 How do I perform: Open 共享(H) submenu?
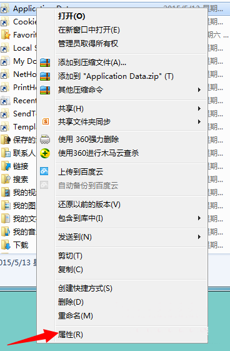coord(71,109)
